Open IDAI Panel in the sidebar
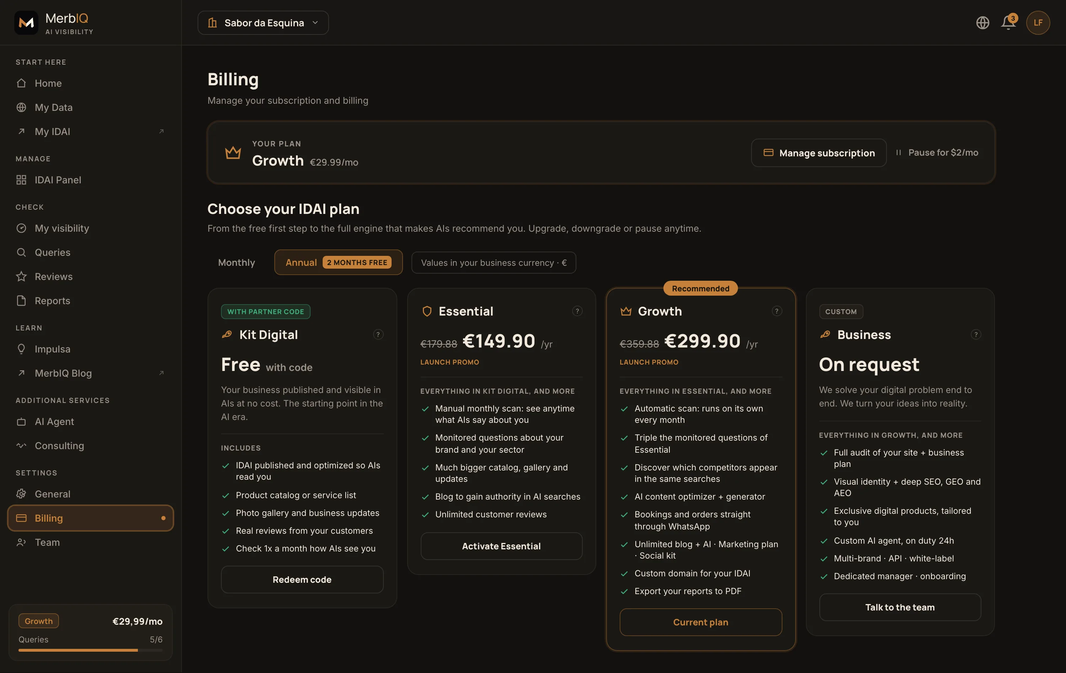 tap(90, 180)
